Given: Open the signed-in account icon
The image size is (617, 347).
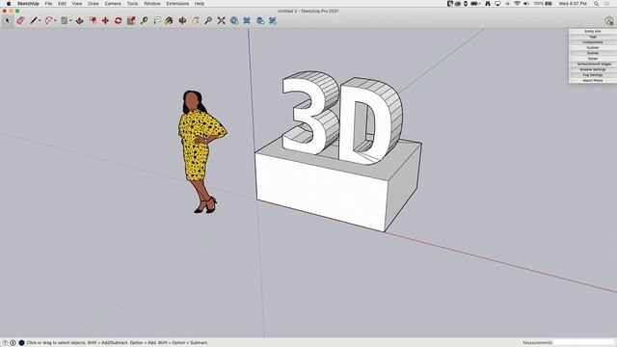Looking at the screenshot, I should click(x=609, y=20).
